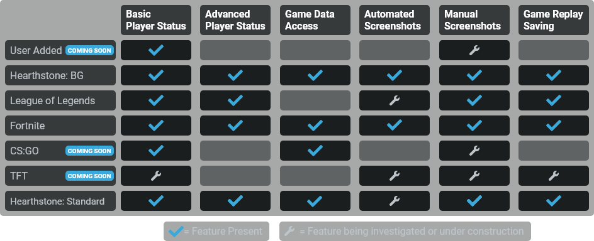Image resolution: width=594 pixels, height=241 pixels.
Task: Click the CS:GO Manual Screenshots wrench icon
Action: point(474,151)
